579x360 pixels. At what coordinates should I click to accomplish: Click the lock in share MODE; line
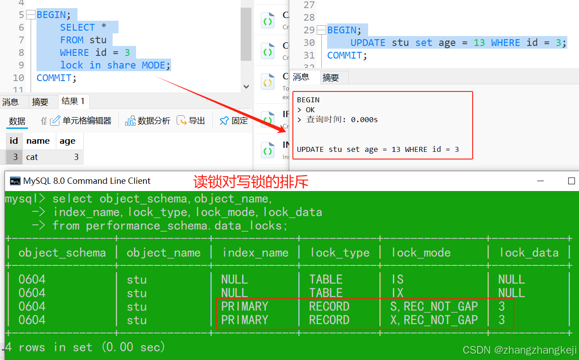(x=116, y=65)
